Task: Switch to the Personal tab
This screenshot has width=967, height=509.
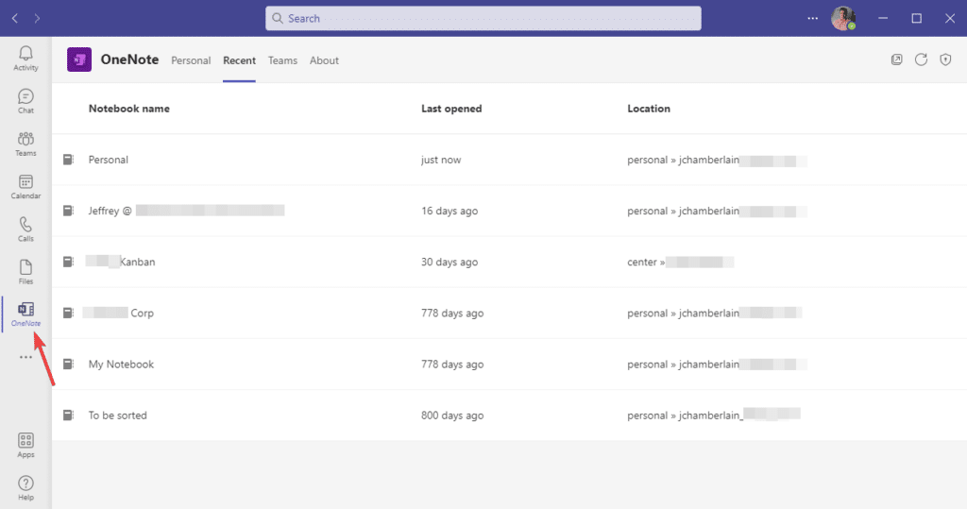Action: tap(191, 60)
